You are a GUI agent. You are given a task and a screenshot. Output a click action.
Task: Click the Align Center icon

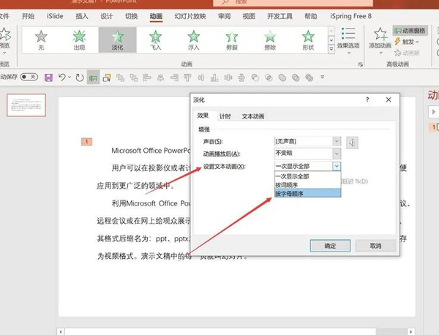160,78
